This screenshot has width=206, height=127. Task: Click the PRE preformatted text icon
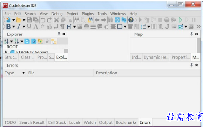pos(137,27)
